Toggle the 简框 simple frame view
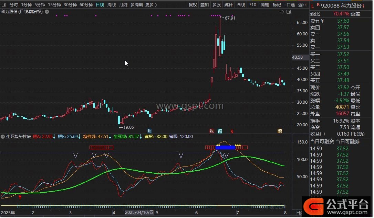This screenshot has width=374, height=218. [265, 5]
